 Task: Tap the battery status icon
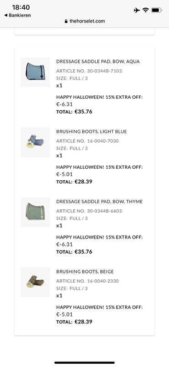(x=156, y=10)
